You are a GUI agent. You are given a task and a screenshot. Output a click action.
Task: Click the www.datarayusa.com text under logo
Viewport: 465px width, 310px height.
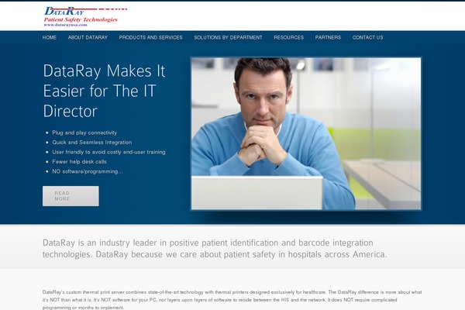click(x=66, y=25)
